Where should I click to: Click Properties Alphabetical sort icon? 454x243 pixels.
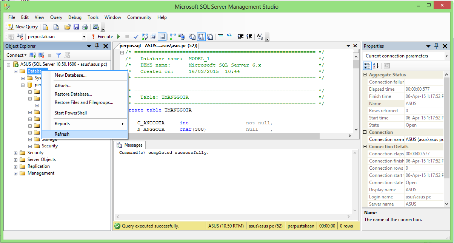click(376, 65)
